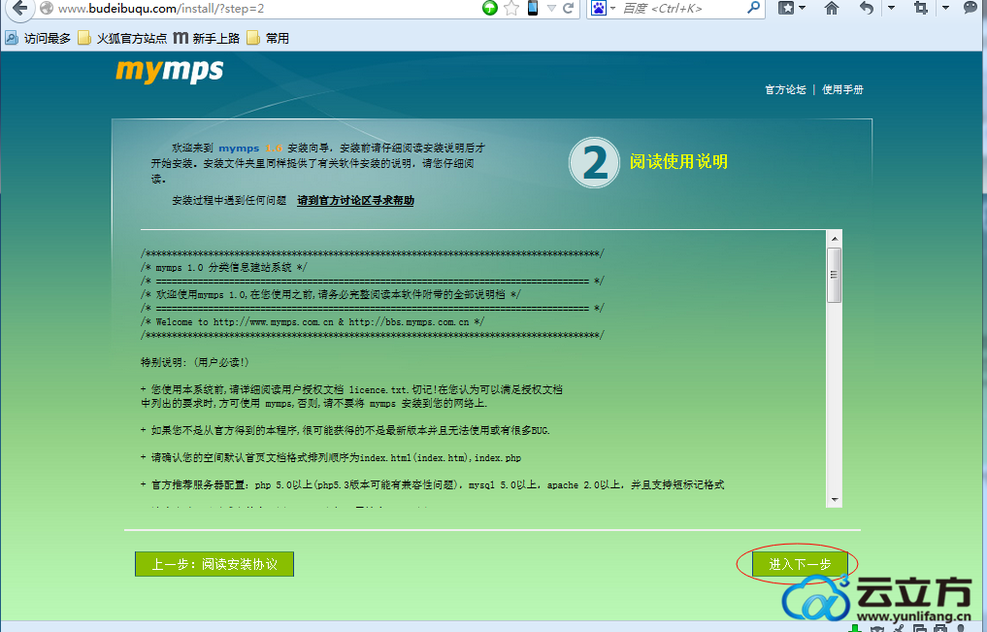Open the address bar history dropdown arrow
This screenshot has height=632, width=987.
(x=551, y=8)
